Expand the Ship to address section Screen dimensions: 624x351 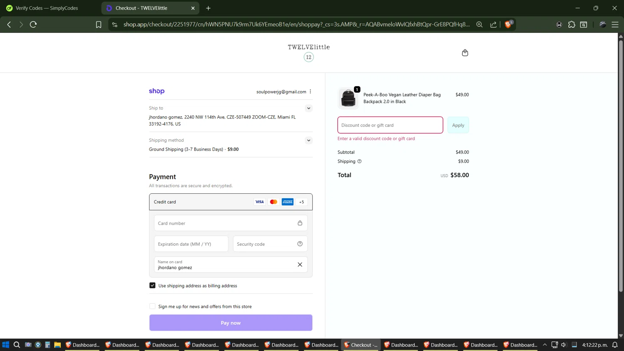[309, 108]
